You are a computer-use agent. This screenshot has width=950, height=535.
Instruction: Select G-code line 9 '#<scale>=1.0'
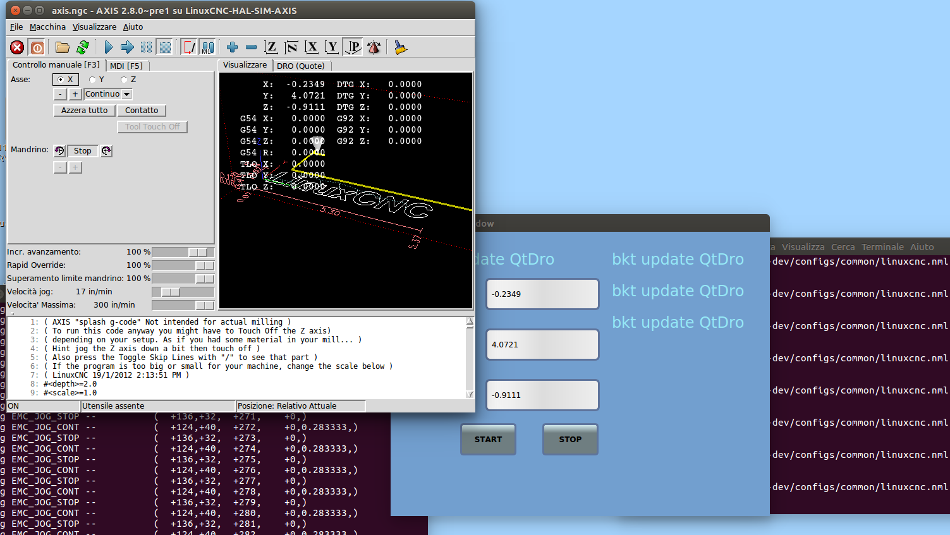[70, 393]
